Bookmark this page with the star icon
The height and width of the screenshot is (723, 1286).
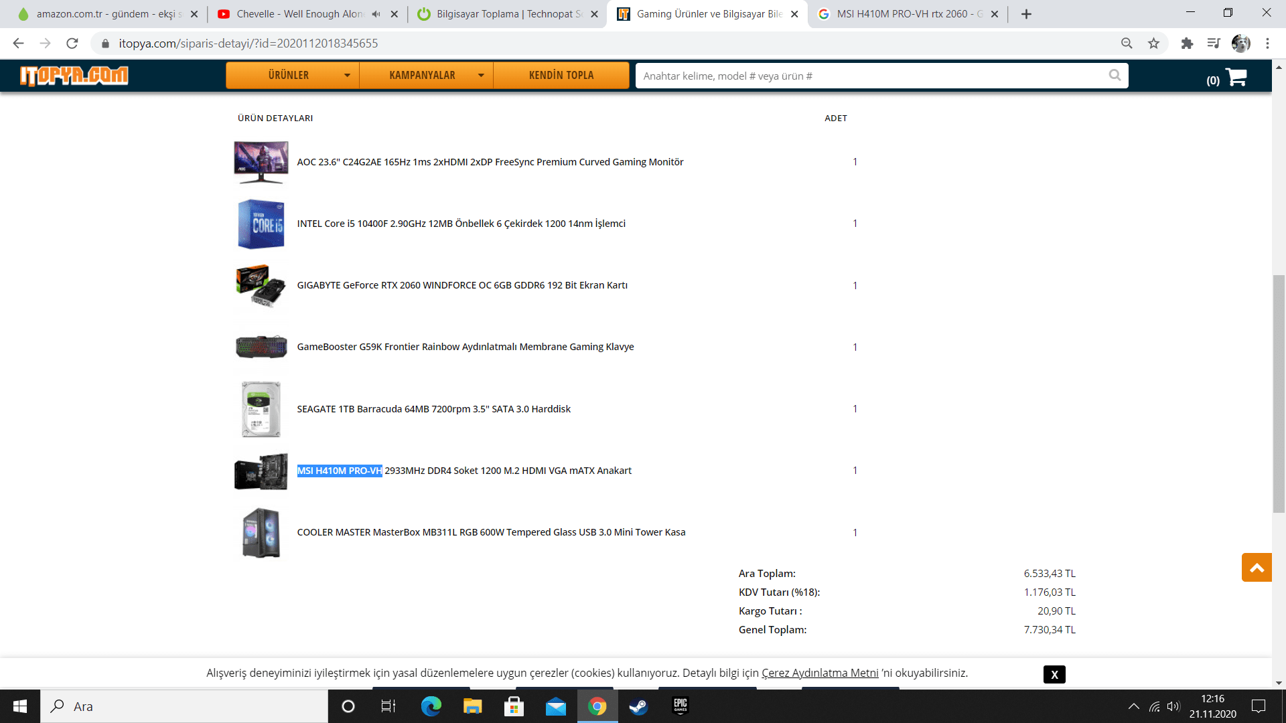1153,44
